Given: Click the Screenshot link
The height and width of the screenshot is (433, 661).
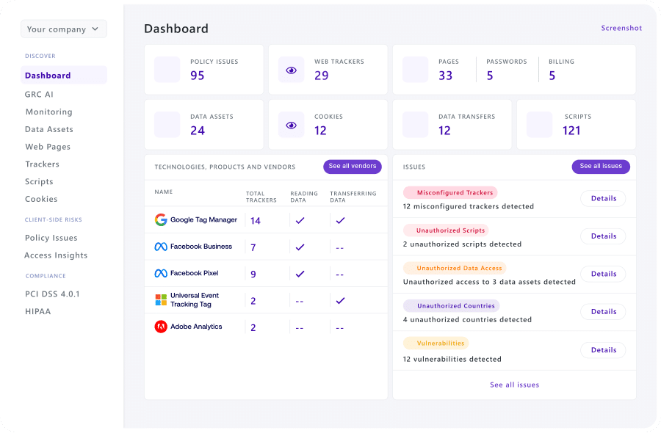Looking at the screenshot, I should [621, 28].
